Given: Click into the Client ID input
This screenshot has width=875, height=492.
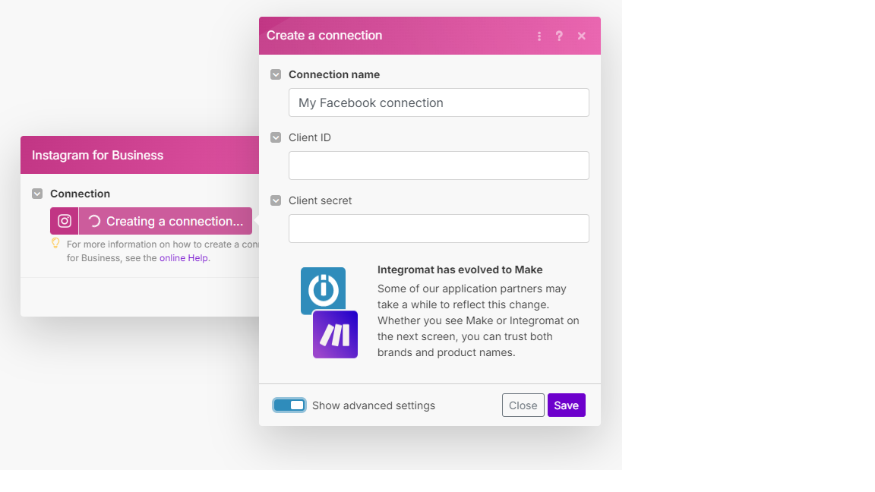Looking at the screenshot, I should pos(438,166).
